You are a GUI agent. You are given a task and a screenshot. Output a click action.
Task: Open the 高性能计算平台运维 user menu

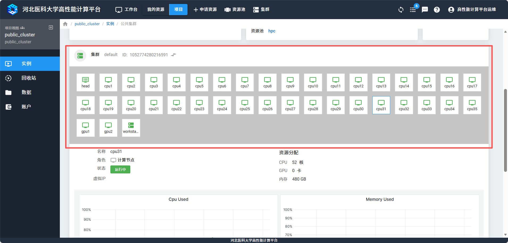coord(472,10)
